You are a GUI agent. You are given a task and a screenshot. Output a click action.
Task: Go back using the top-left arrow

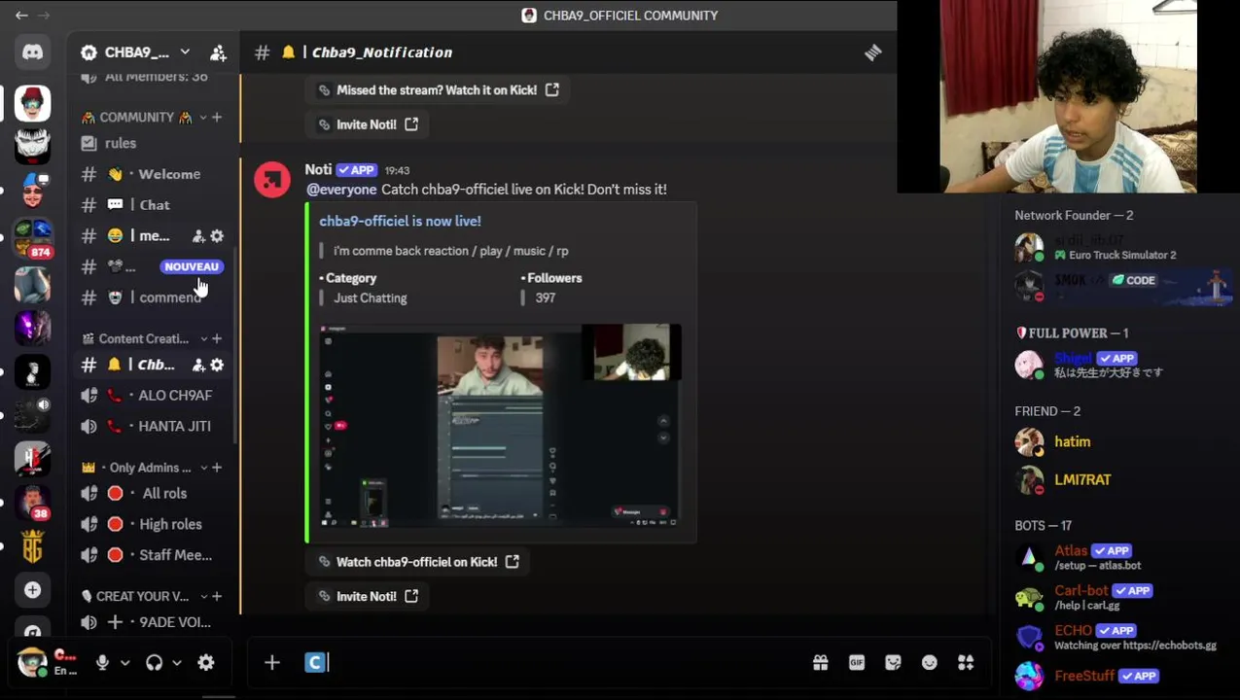tap(20, 15)
